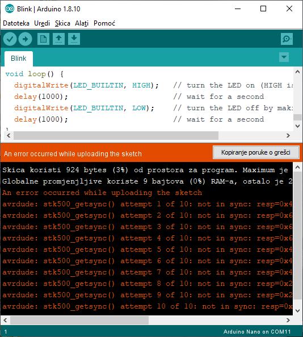Screen dimensions: 303x337
Task: Click the avrdude 'attempt 10 of 10' line
Action: [147, 306]
